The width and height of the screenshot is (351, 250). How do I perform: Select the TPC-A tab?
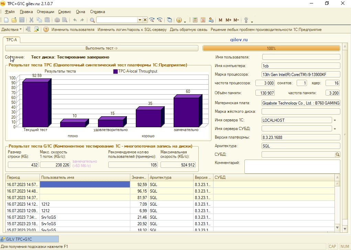(x=11, y=40)
